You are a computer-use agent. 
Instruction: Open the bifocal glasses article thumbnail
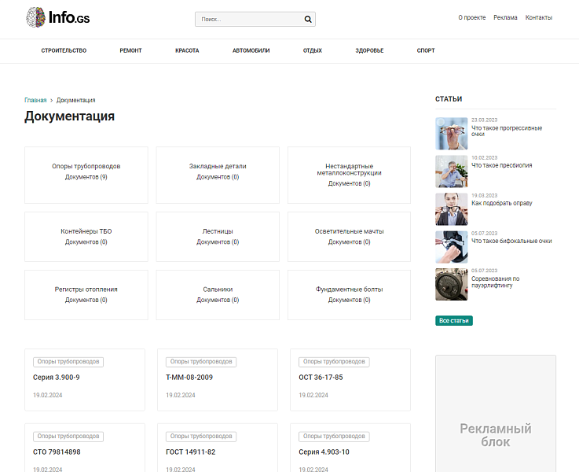coord(451,246)
